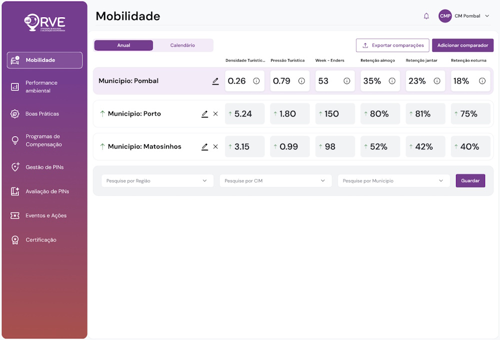Image resolution: width=500 pixels, height=340 pixels.
Task: Open the Pesquise por Município selector
Action: click(x=393, y=181)
